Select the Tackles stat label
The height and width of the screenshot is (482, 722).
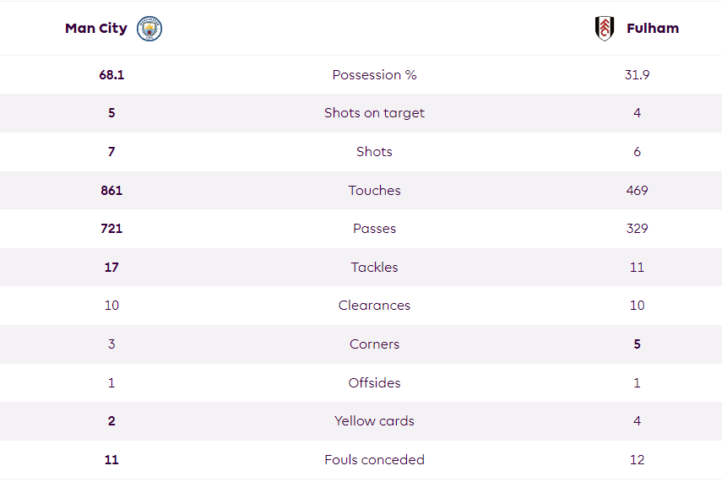pos(374,268)
